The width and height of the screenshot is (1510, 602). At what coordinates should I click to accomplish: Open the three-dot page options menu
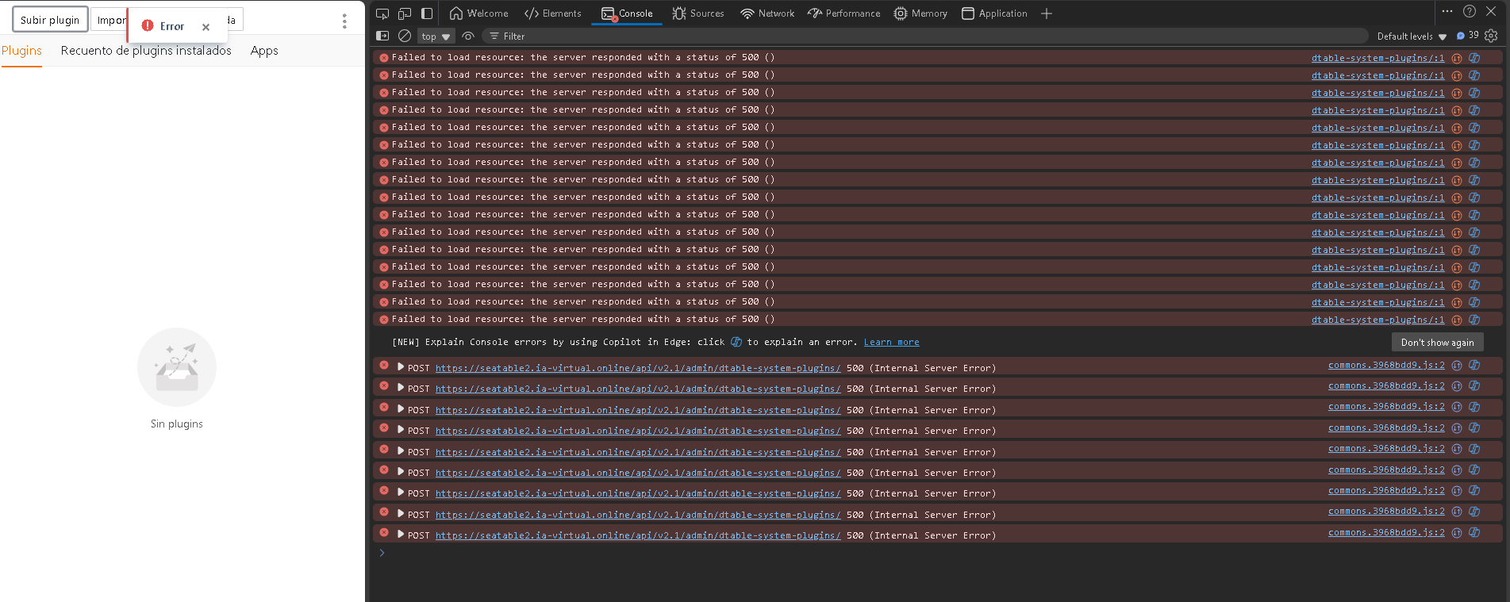[344, 21]
